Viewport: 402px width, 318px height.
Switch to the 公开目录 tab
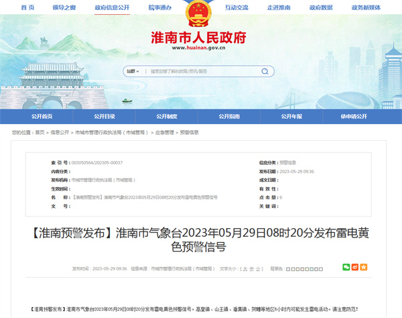click(104, 116)
